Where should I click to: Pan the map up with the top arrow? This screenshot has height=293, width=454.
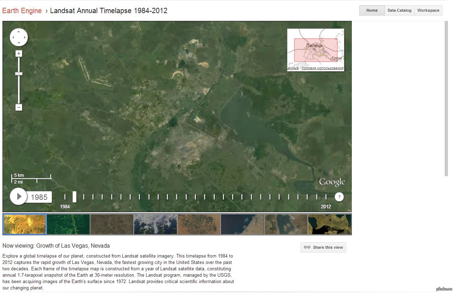(19, 32)
